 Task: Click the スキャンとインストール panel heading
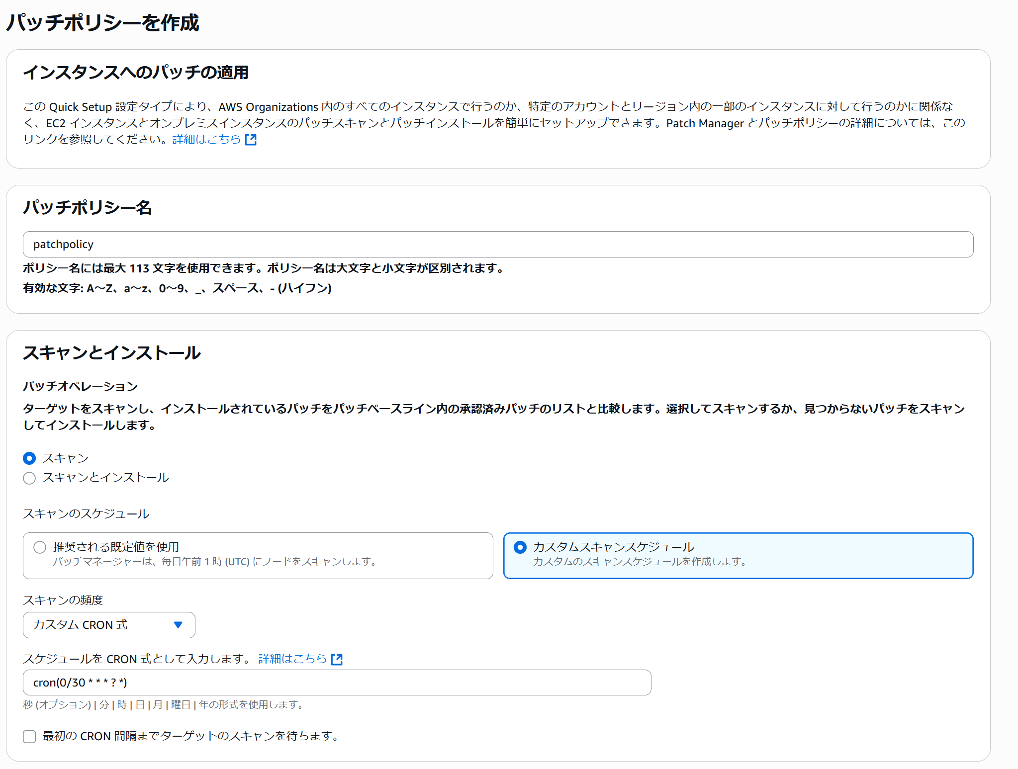click(x=112, y=353)
